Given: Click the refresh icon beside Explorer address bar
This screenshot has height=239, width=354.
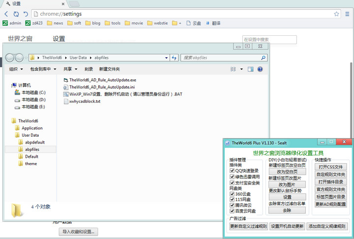Looking at the screenshot, I should 174,58.
